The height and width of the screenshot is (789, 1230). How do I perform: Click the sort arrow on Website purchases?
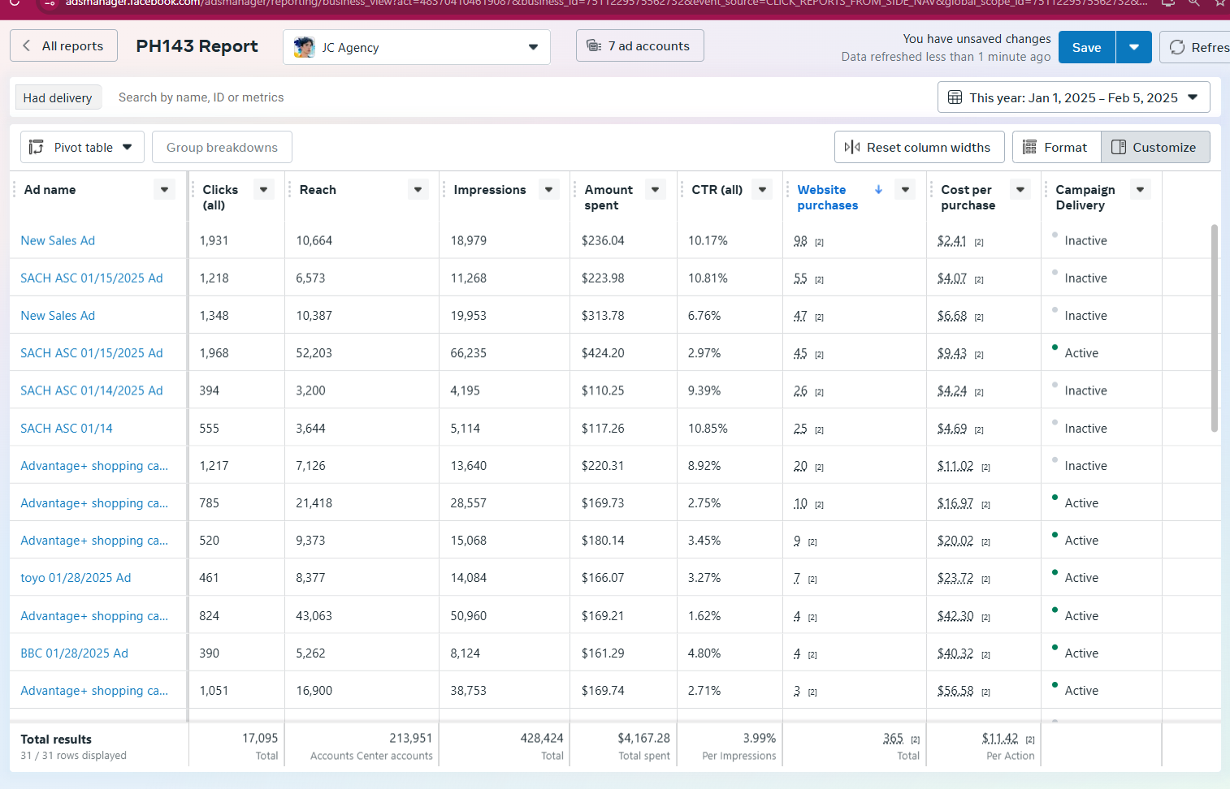point(878,189)
